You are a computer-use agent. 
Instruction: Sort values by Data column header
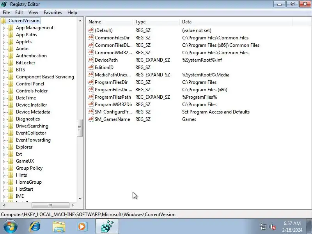pyautogui.click(x=236, y=22)
